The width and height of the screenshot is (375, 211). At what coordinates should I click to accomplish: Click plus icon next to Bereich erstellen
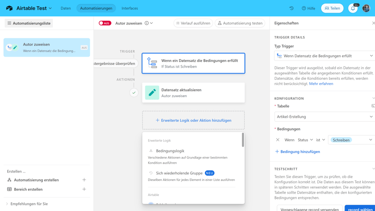tap(84, 189)
